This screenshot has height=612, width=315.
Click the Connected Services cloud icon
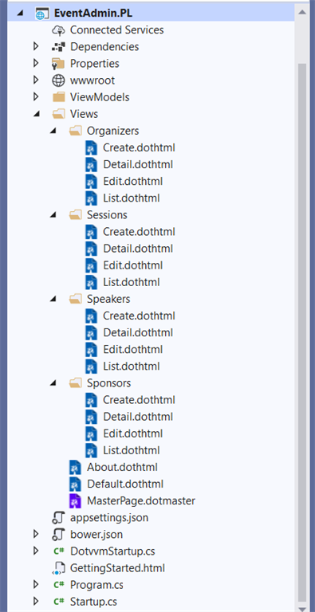coord(58,29)
